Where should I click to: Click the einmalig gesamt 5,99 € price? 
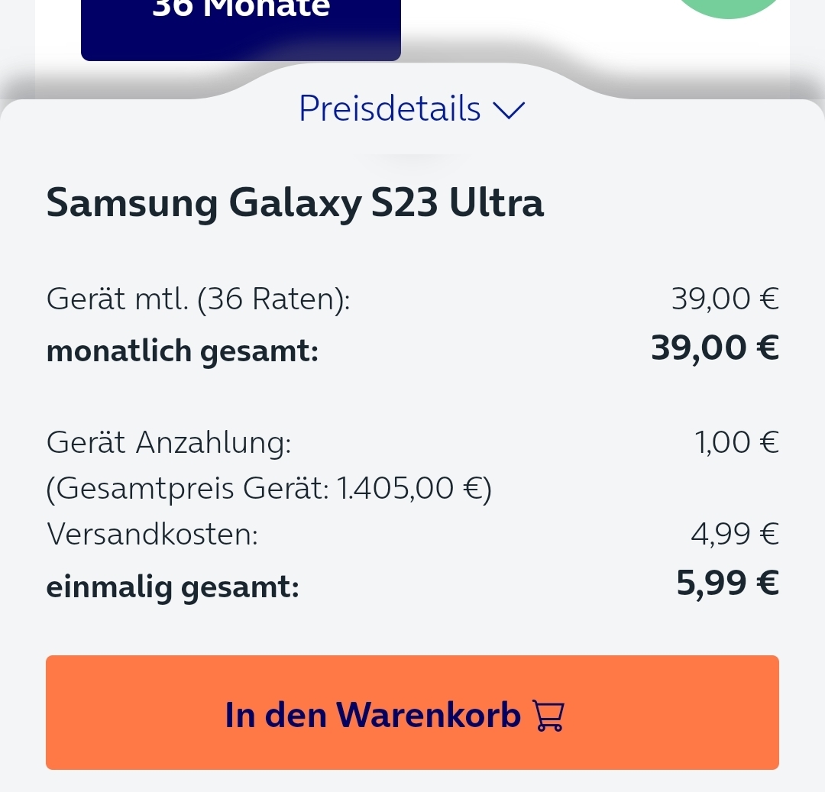[x=727, y=583]
